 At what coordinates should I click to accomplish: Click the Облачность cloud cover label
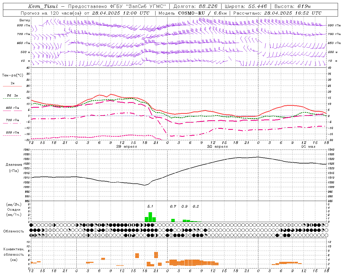[14, 231]
